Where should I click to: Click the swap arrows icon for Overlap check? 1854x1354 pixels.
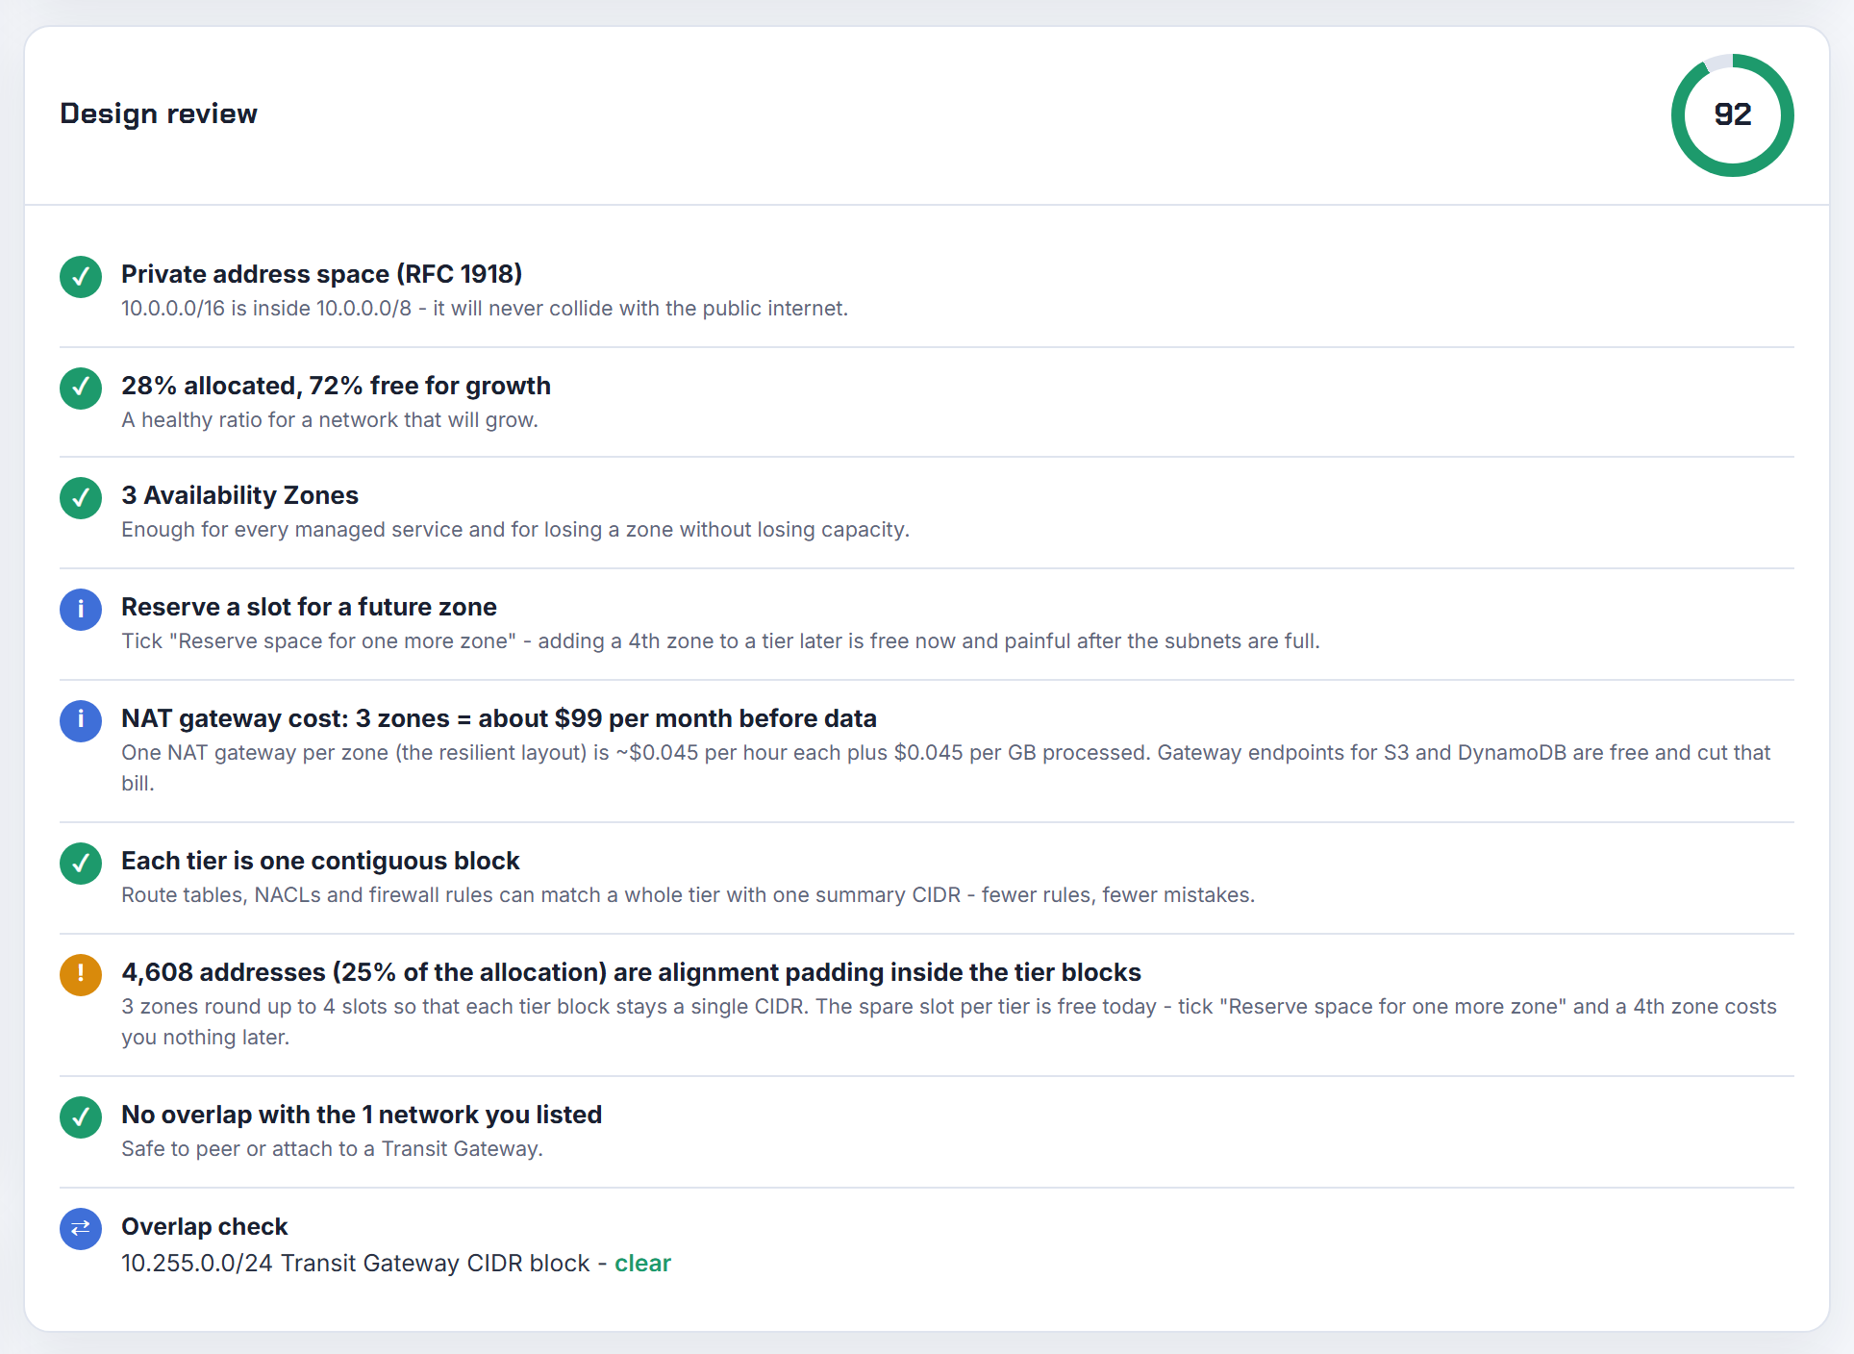(x=81, y=1229)
